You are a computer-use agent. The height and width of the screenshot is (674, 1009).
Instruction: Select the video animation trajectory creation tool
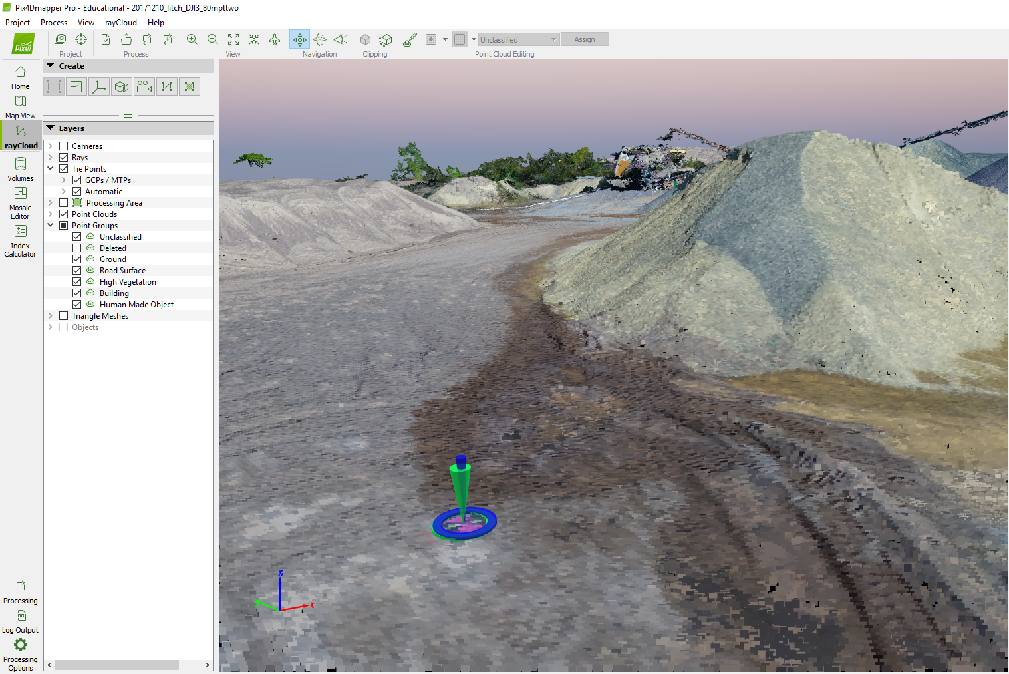coord(144,86)
